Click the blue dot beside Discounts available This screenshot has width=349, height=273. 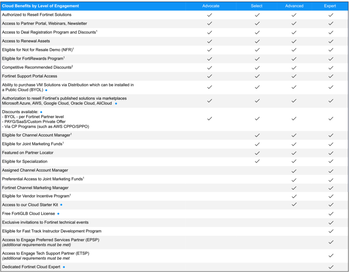point(41,112)
